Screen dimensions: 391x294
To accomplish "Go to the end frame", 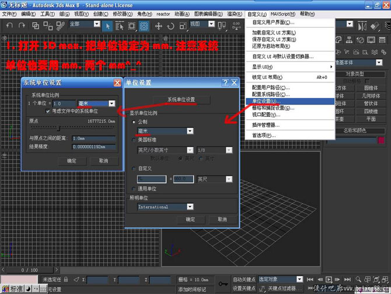I will click(x=347, y=279).
